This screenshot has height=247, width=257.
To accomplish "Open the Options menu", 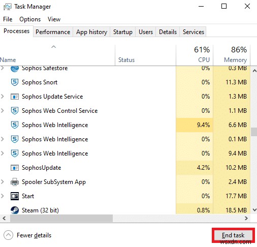I will tap(30, 19).
